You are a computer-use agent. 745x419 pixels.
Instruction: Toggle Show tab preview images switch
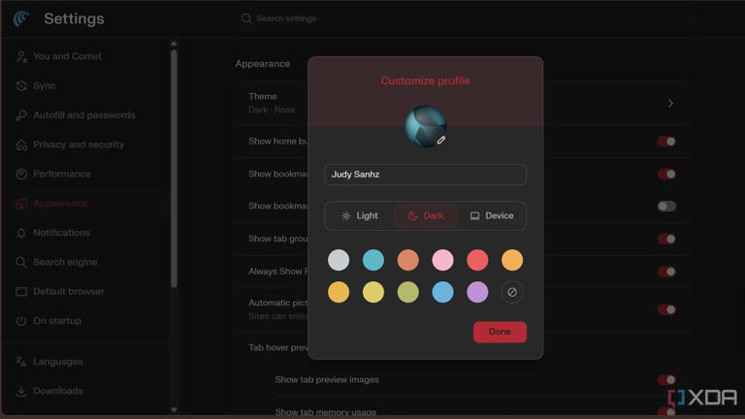click(666, 379)
